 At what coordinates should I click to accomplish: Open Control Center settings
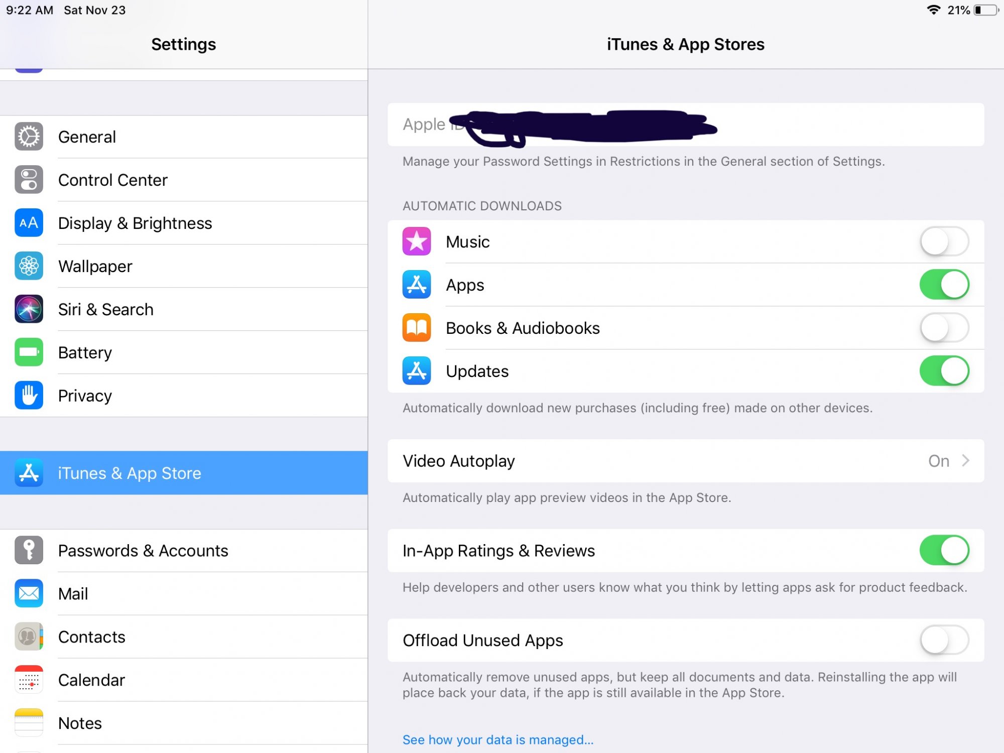[x=184, y=180]
